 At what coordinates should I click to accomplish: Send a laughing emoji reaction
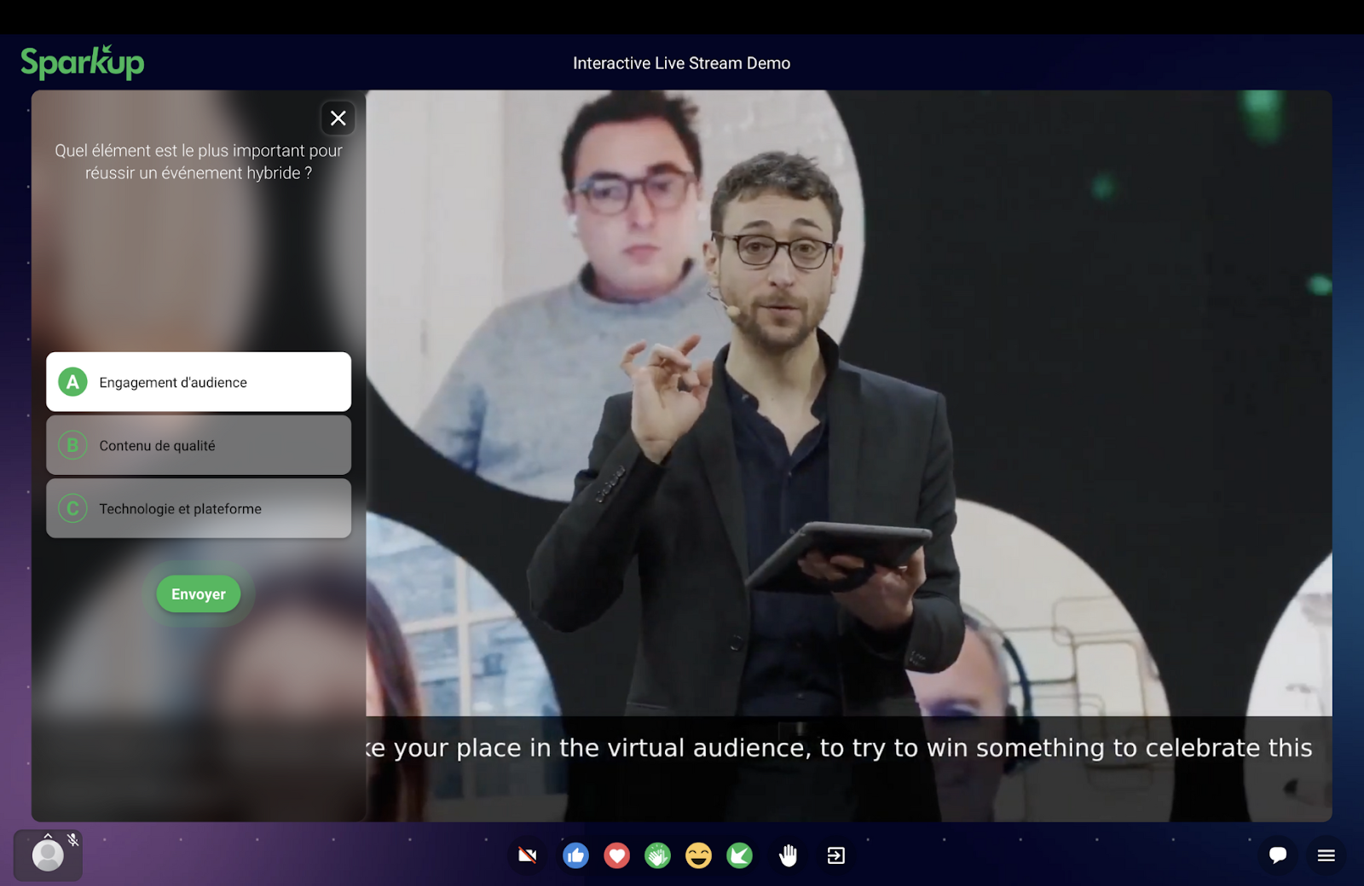698,855
